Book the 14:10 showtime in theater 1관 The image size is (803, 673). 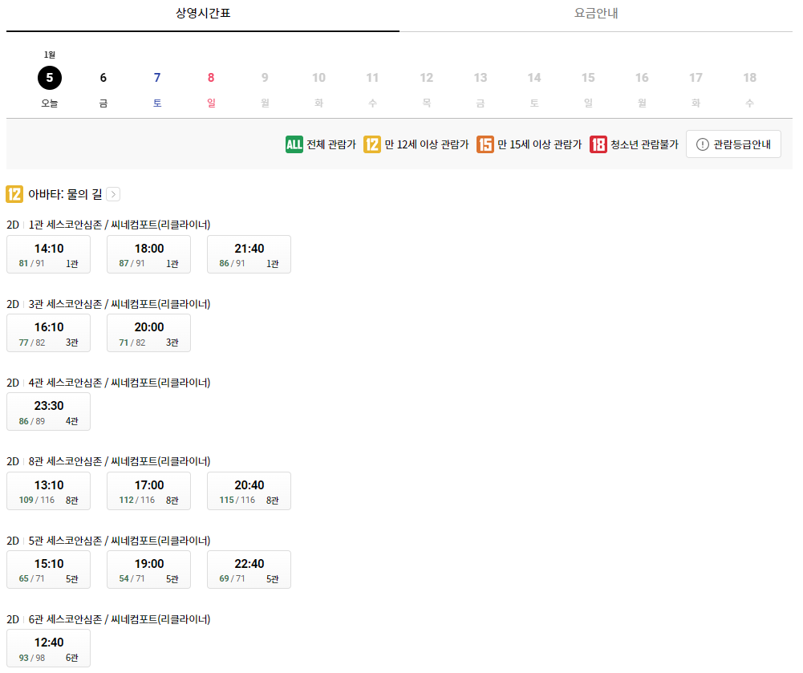(x=48, y=253)
